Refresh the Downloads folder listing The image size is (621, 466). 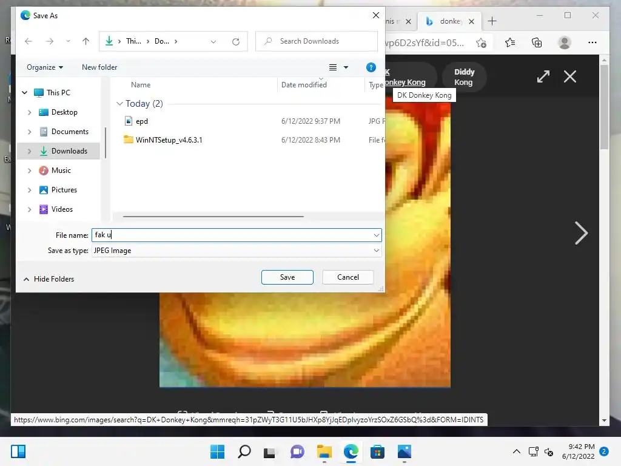point(236,42)
